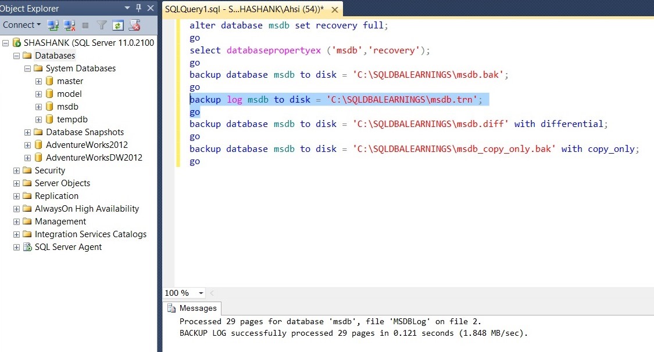Click the AdventureWorks2012 database icon
The image size is (654, 352).
[38, 145]
